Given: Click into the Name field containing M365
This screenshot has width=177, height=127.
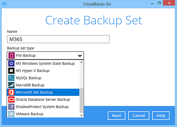Looking at the screenshot, I should coord(58,39).
